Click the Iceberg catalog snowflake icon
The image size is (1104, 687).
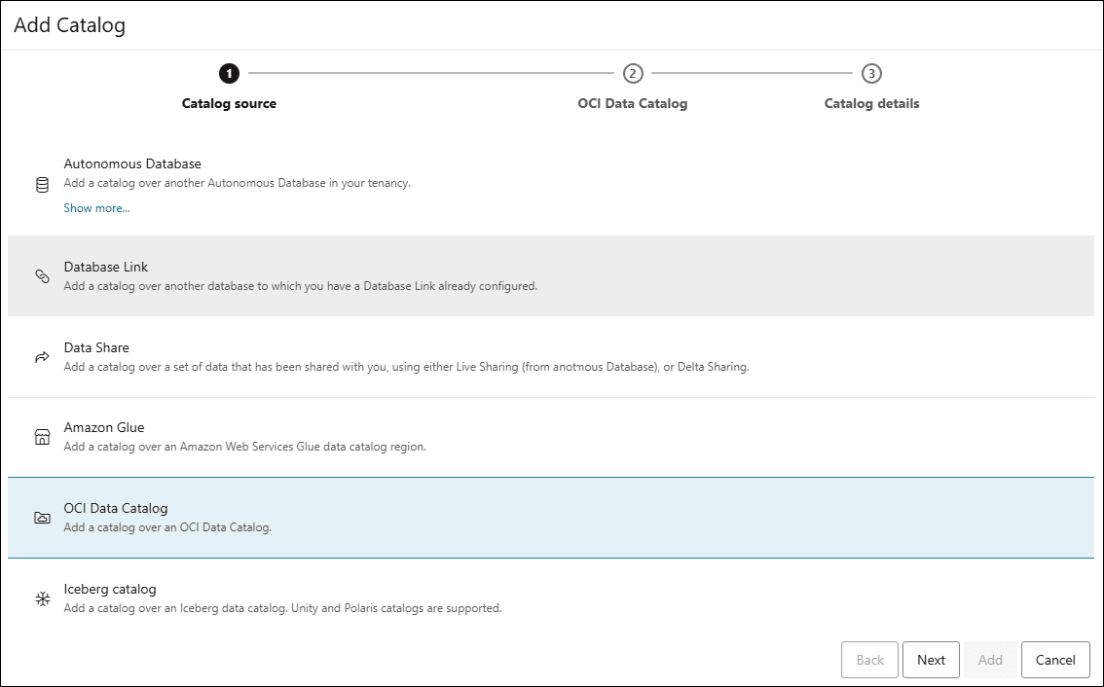click(42, 598)
